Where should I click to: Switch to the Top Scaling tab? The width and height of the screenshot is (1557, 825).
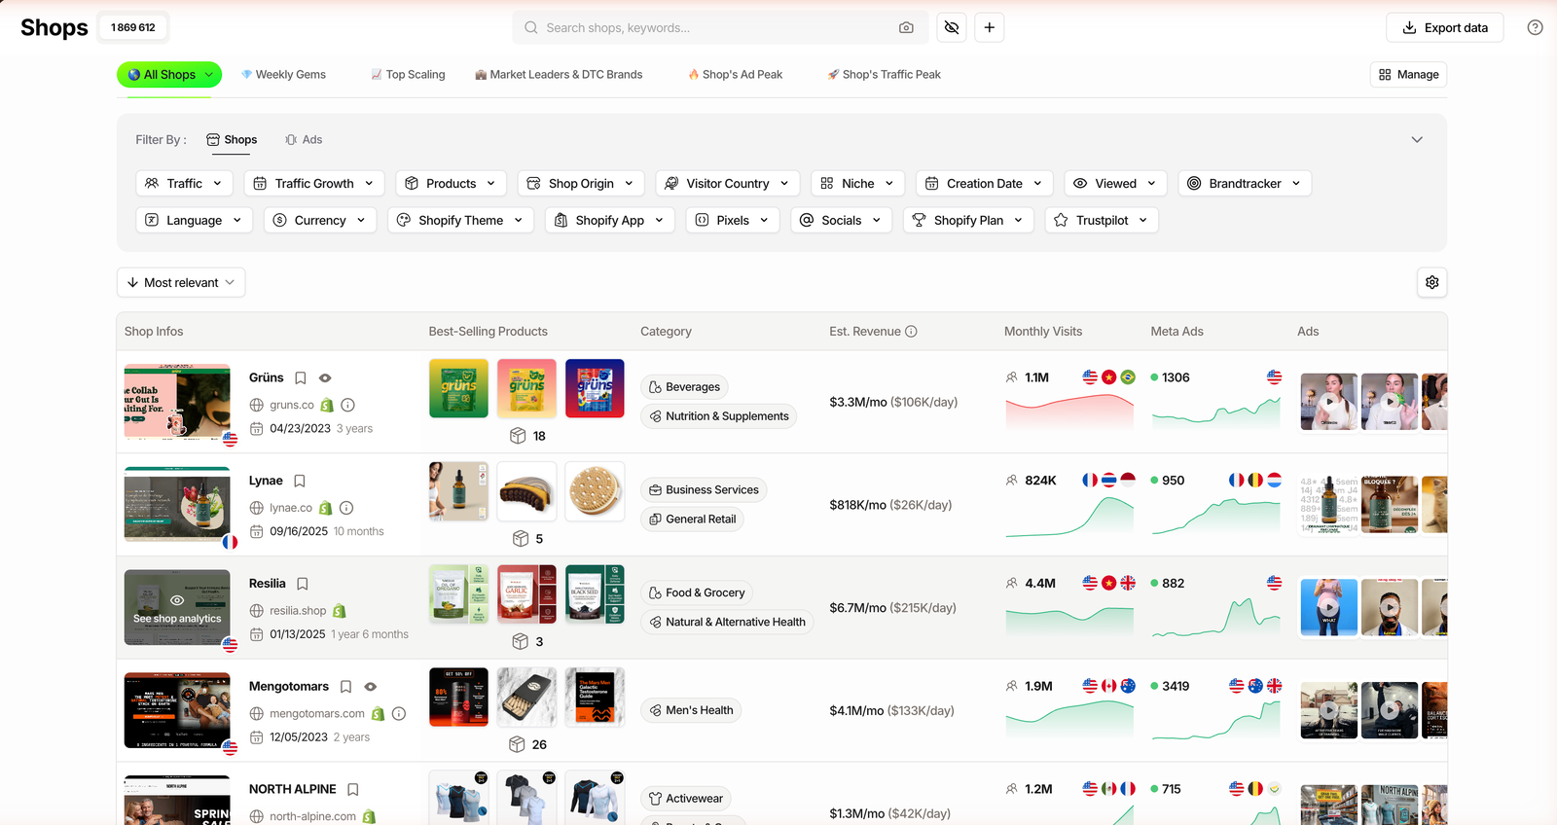click(408, 75)
